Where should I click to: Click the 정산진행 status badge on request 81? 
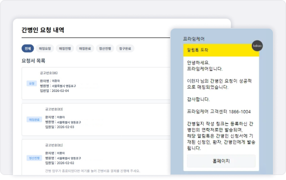coord(34,158)
